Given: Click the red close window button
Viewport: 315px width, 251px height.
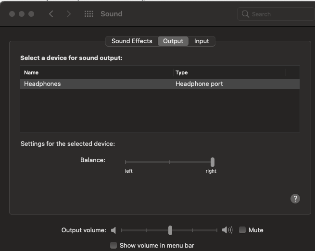Looking at the screenshot, I should 12,14.
